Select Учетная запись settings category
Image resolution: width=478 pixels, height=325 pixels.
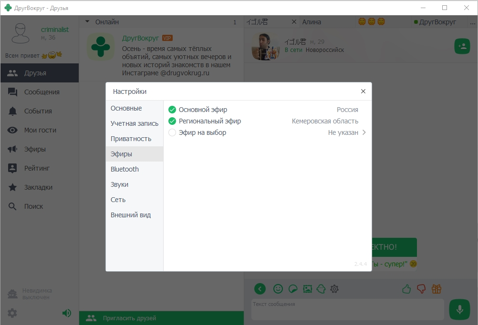coord(135,123)
